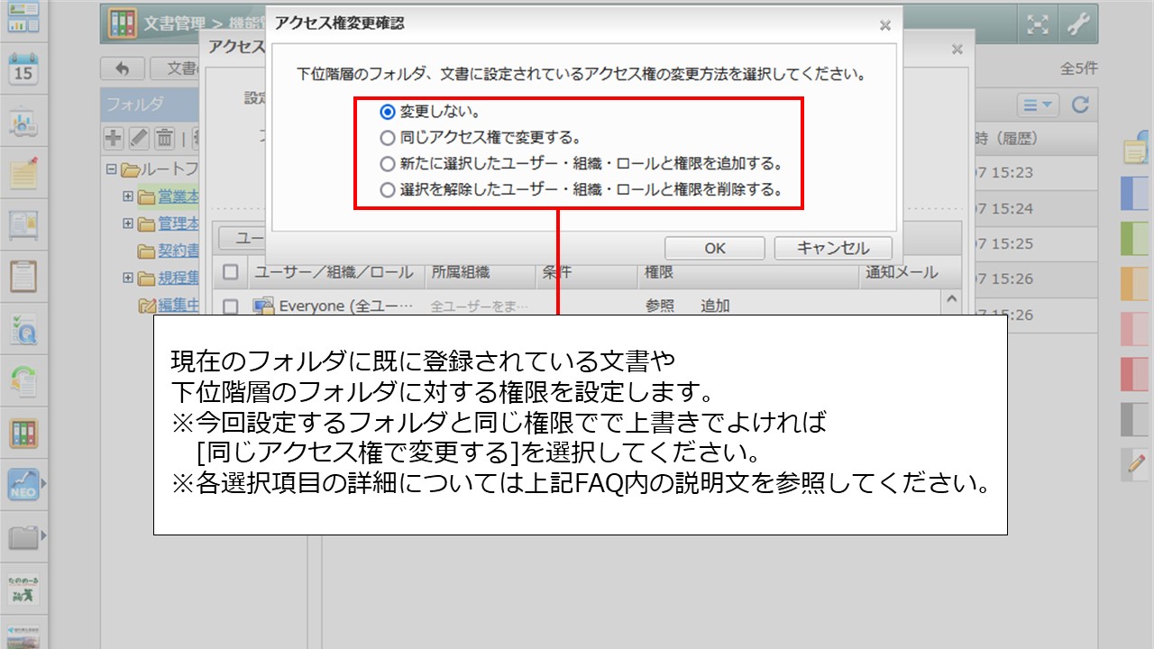Close the アクセス権変更確認 dialog

[x=885, y=25]
